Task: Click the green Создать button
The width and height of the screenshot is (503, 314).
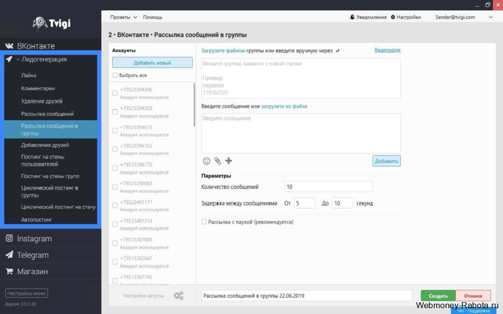Action: point(438,296)
